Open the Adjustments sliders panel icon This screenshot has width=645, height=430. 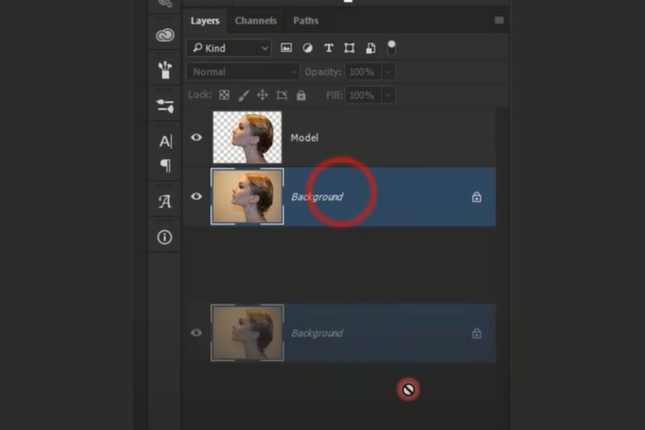(165, 106)
